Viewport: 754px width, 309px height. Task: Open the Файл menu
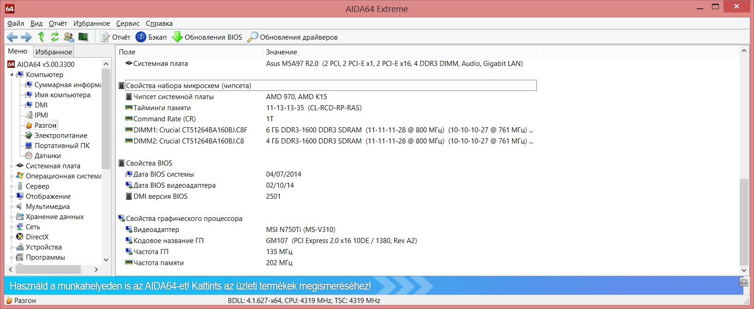pos(16,23)
